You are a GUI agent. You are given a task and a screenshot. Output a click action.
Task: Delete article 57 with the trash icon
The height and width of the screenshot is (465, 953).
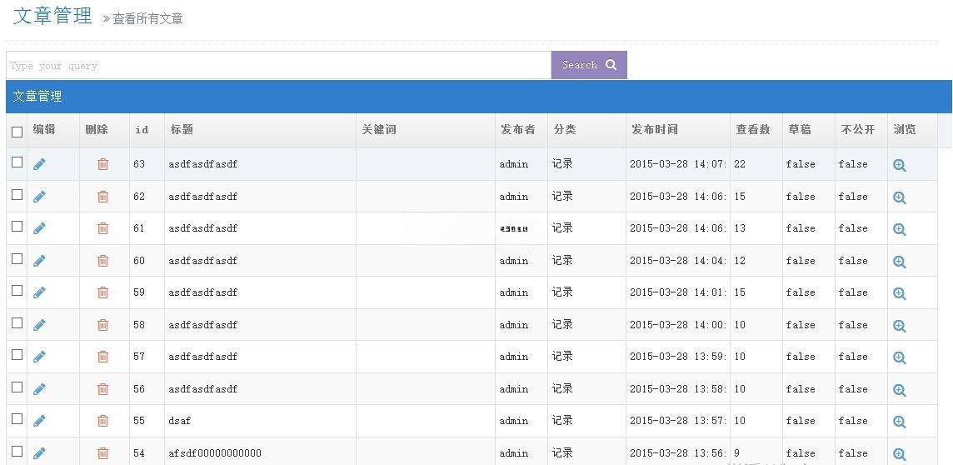pyautogui.click(x=102, y=357)
